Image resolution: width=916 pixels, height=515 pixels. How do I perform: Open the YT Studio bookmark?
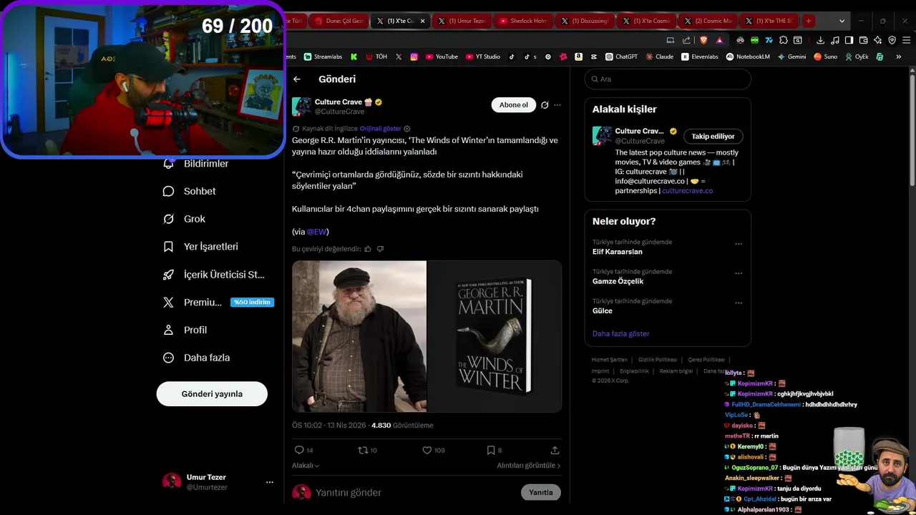point(483,57)
